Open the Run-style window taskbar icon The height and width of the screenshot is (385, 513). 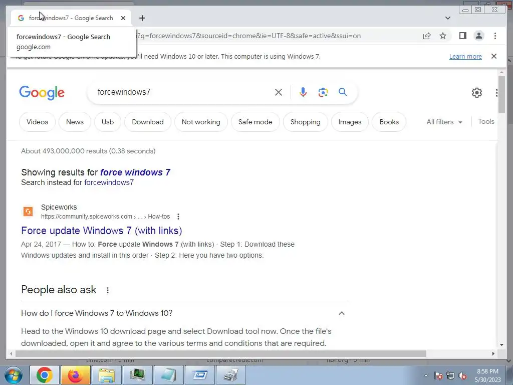[199, 375]
